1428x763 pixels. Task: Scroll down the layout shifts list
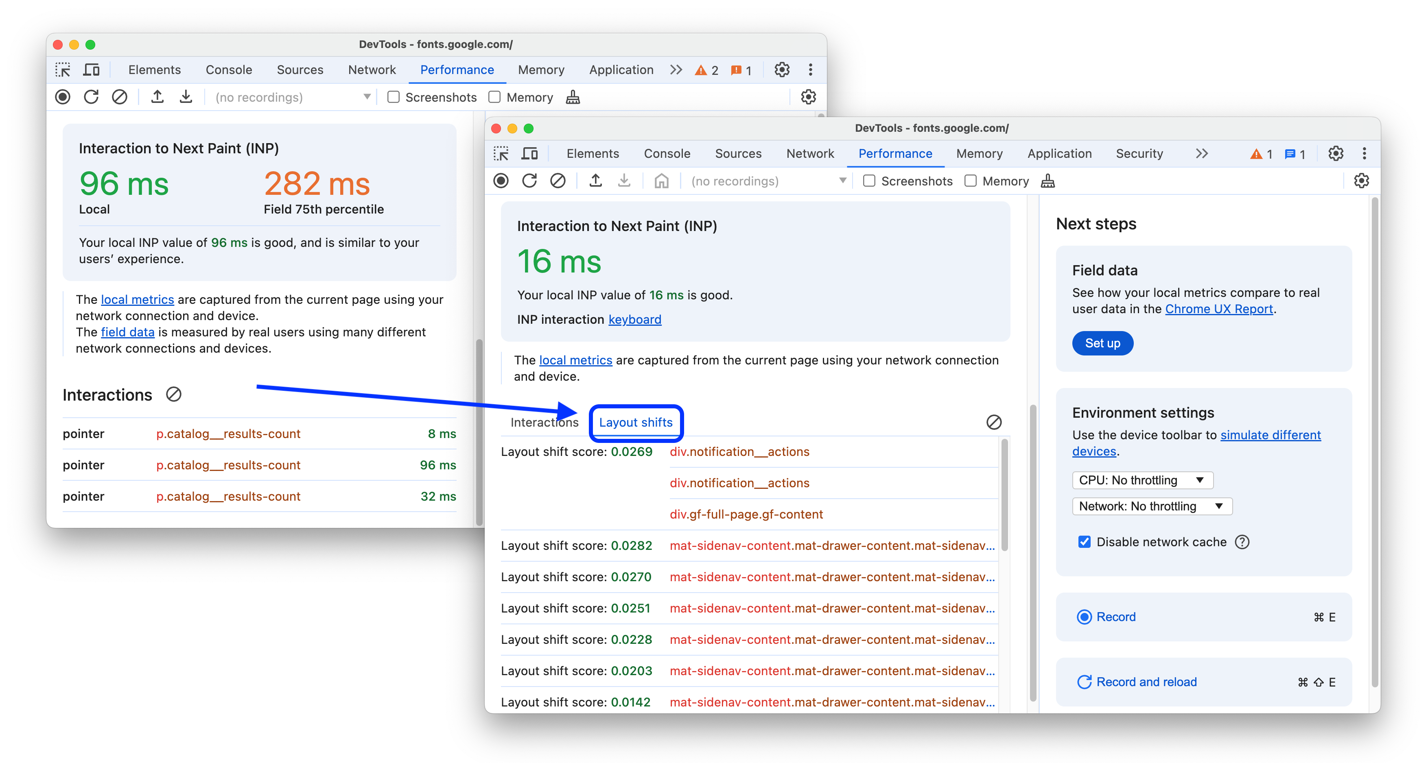[x=1005, y=661]
